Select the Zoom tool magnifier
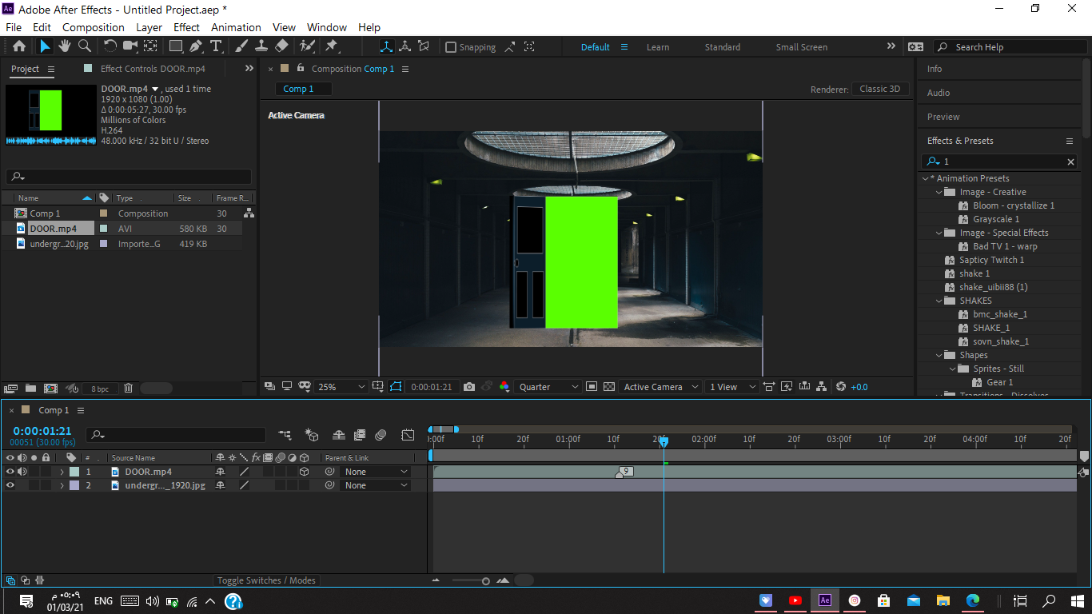 point(84,46)
